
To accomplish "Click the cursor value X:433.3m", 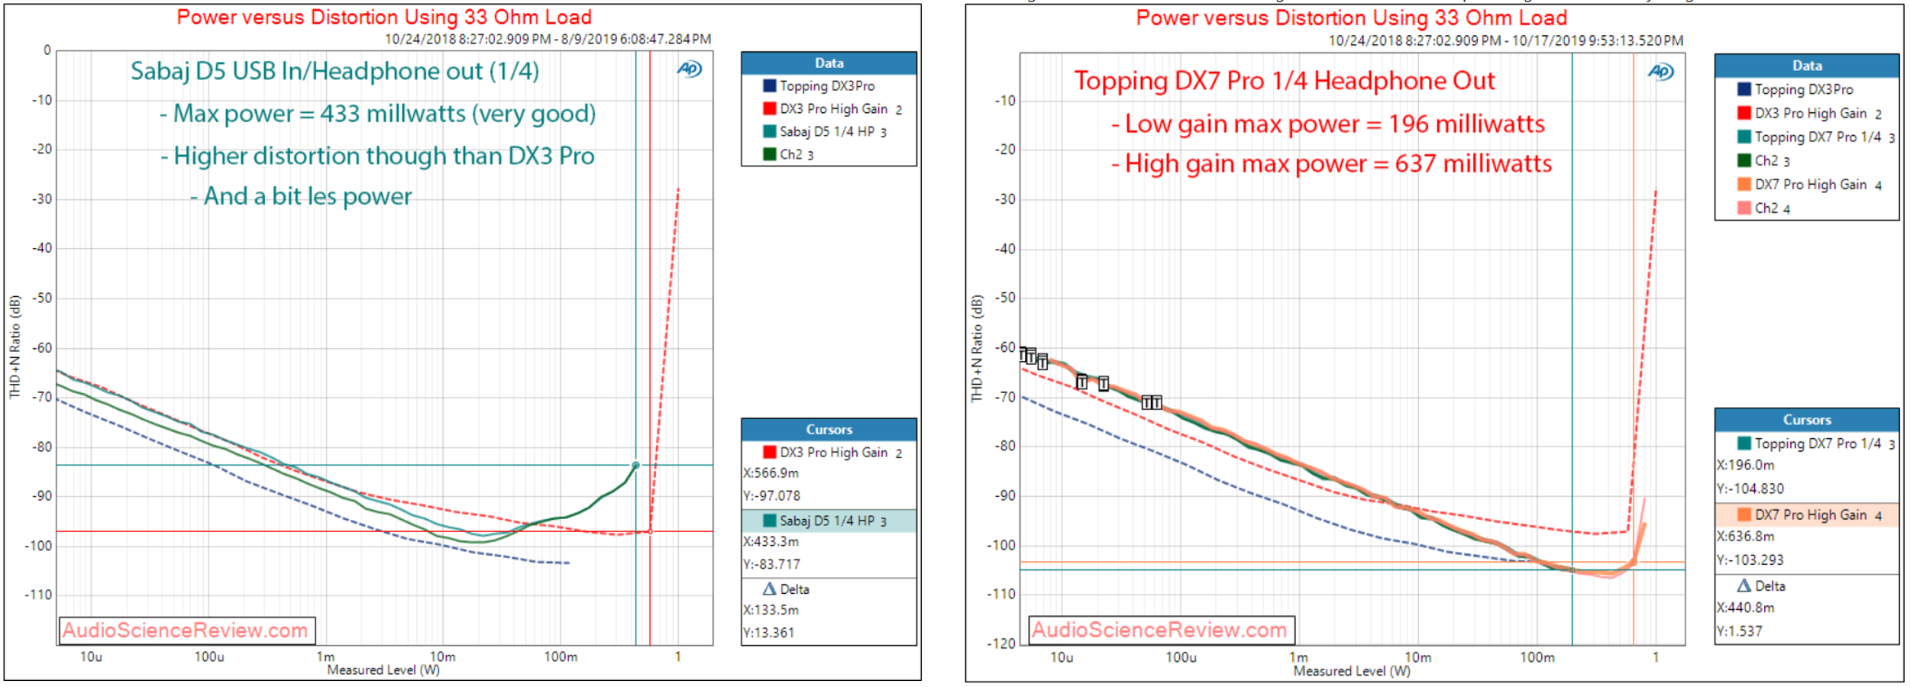I will 771,541.
